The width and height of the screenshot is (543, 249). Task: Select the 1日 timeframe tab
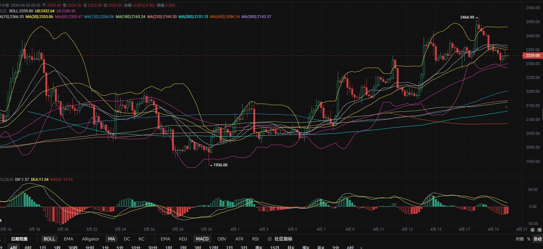click(42, 247)
